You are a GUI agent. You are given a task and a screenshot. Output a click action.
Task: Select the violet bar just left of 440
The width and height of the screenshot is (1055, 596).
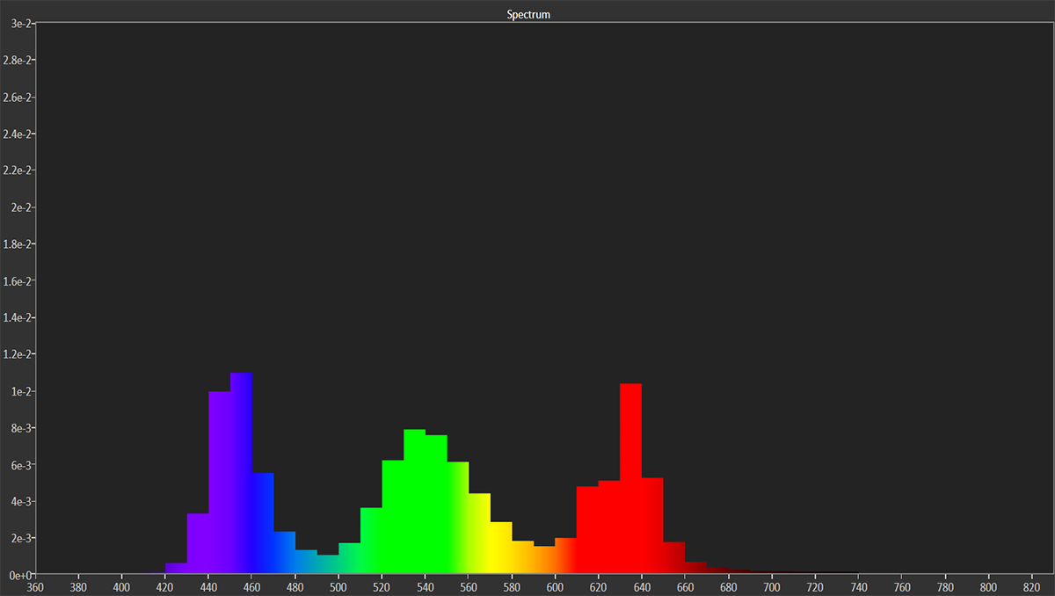click(198, 543)
